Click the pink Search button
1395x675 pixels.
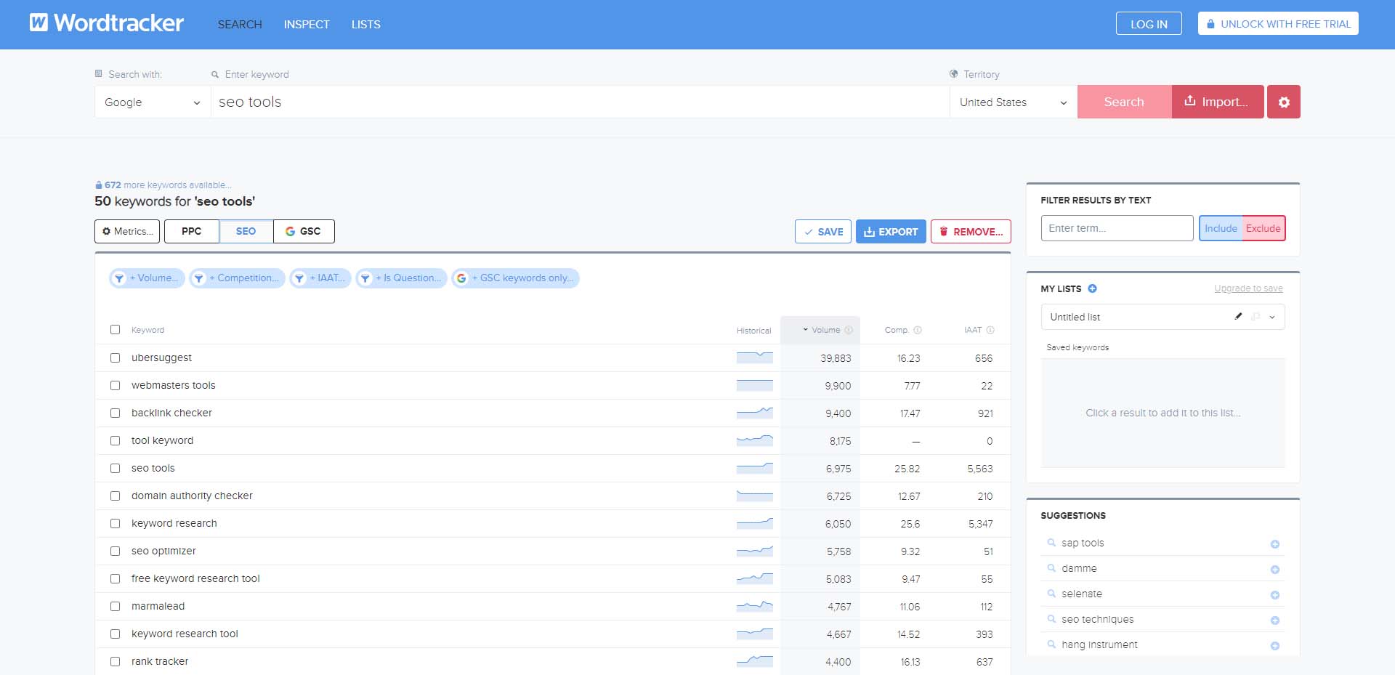[1124, 102]
